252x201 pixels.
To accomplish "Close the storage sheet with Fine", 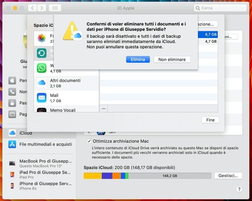I will 210,120.
